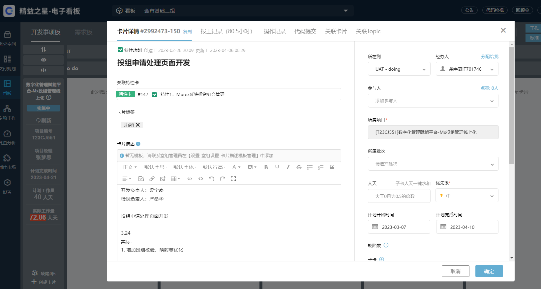The height and width of the screenshot is (289, 541).
Task: Open 设置 in left sidebar
Action: tap(7, 186)
